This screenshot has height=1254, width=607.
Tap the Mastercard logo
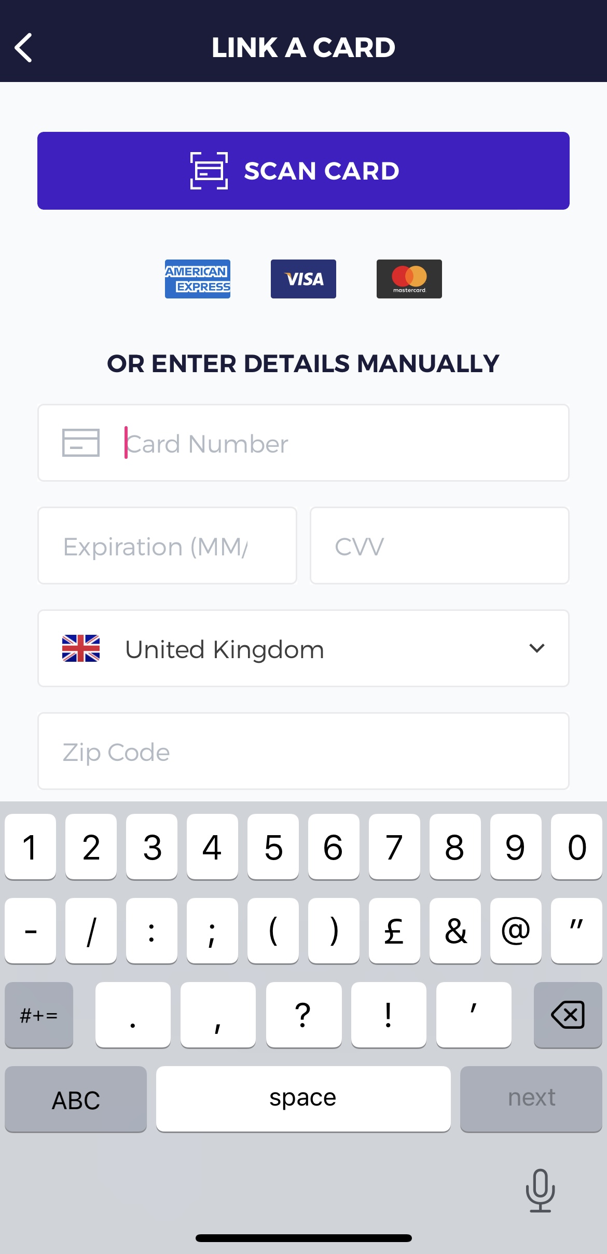(409, 279)
